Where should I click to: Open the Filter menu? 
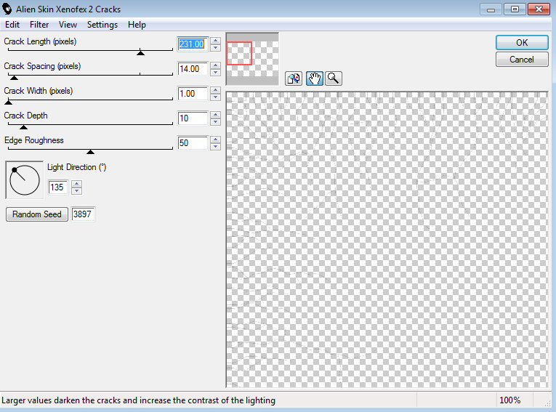click(x=39, y=25)
